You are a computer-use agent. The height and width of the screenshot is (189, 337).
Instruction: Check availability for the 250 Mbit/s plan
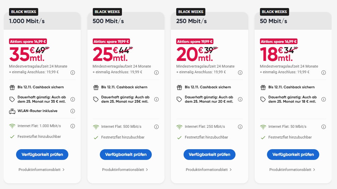[209, 155]
